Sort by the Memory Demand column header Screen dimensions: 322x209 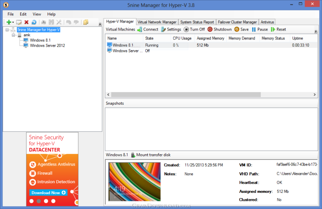pos(243,38)
